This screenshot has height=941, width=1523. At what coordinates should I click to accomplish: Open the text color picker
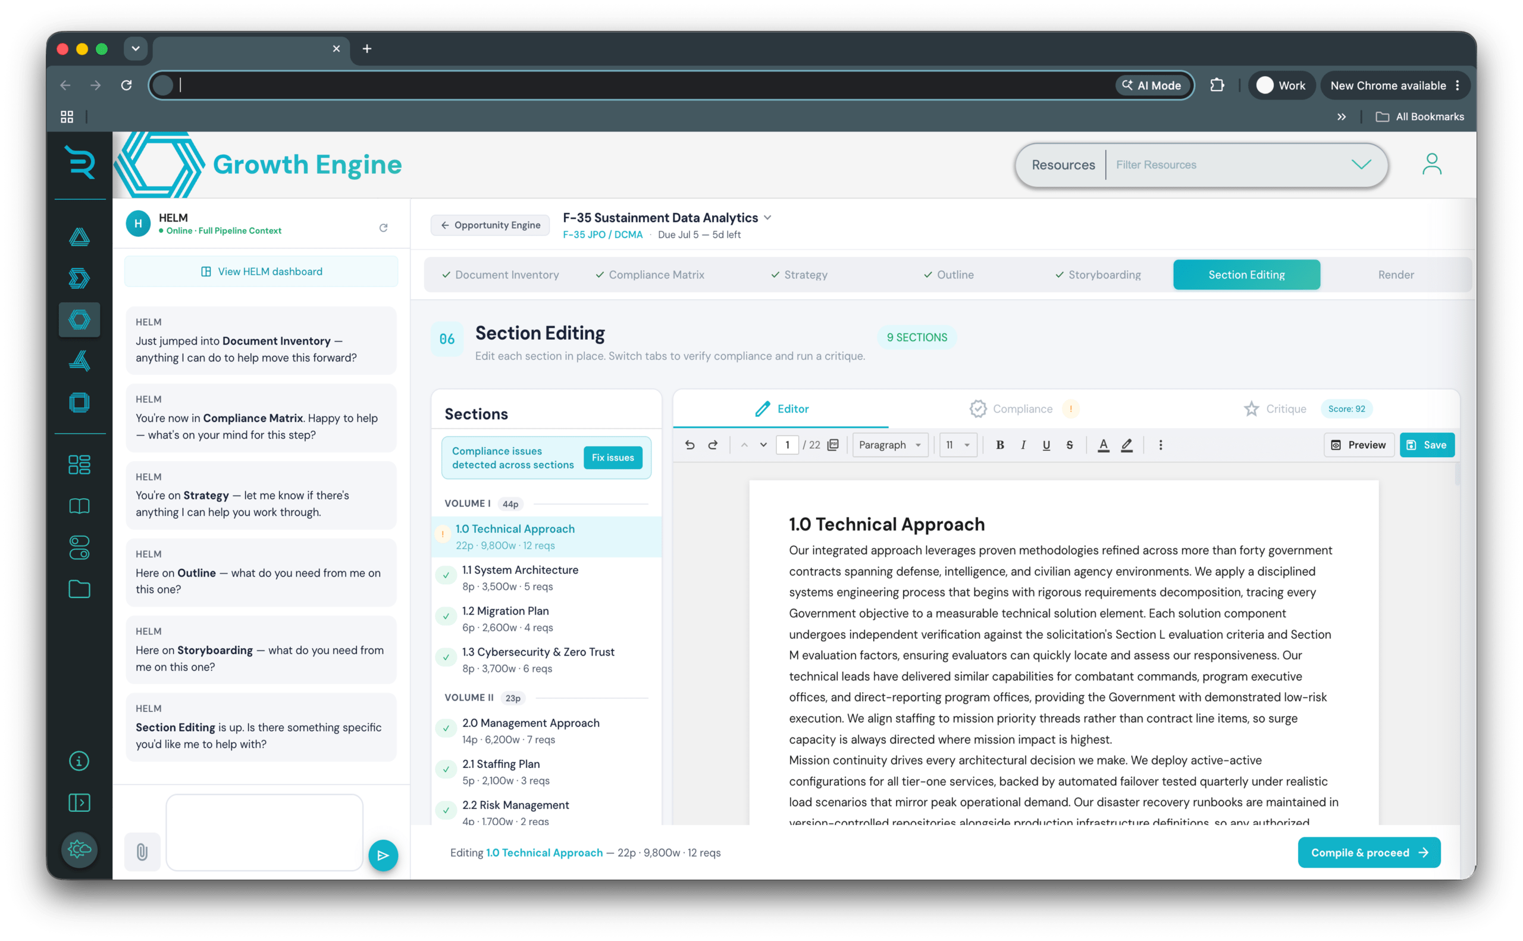tap(1103, 445)
